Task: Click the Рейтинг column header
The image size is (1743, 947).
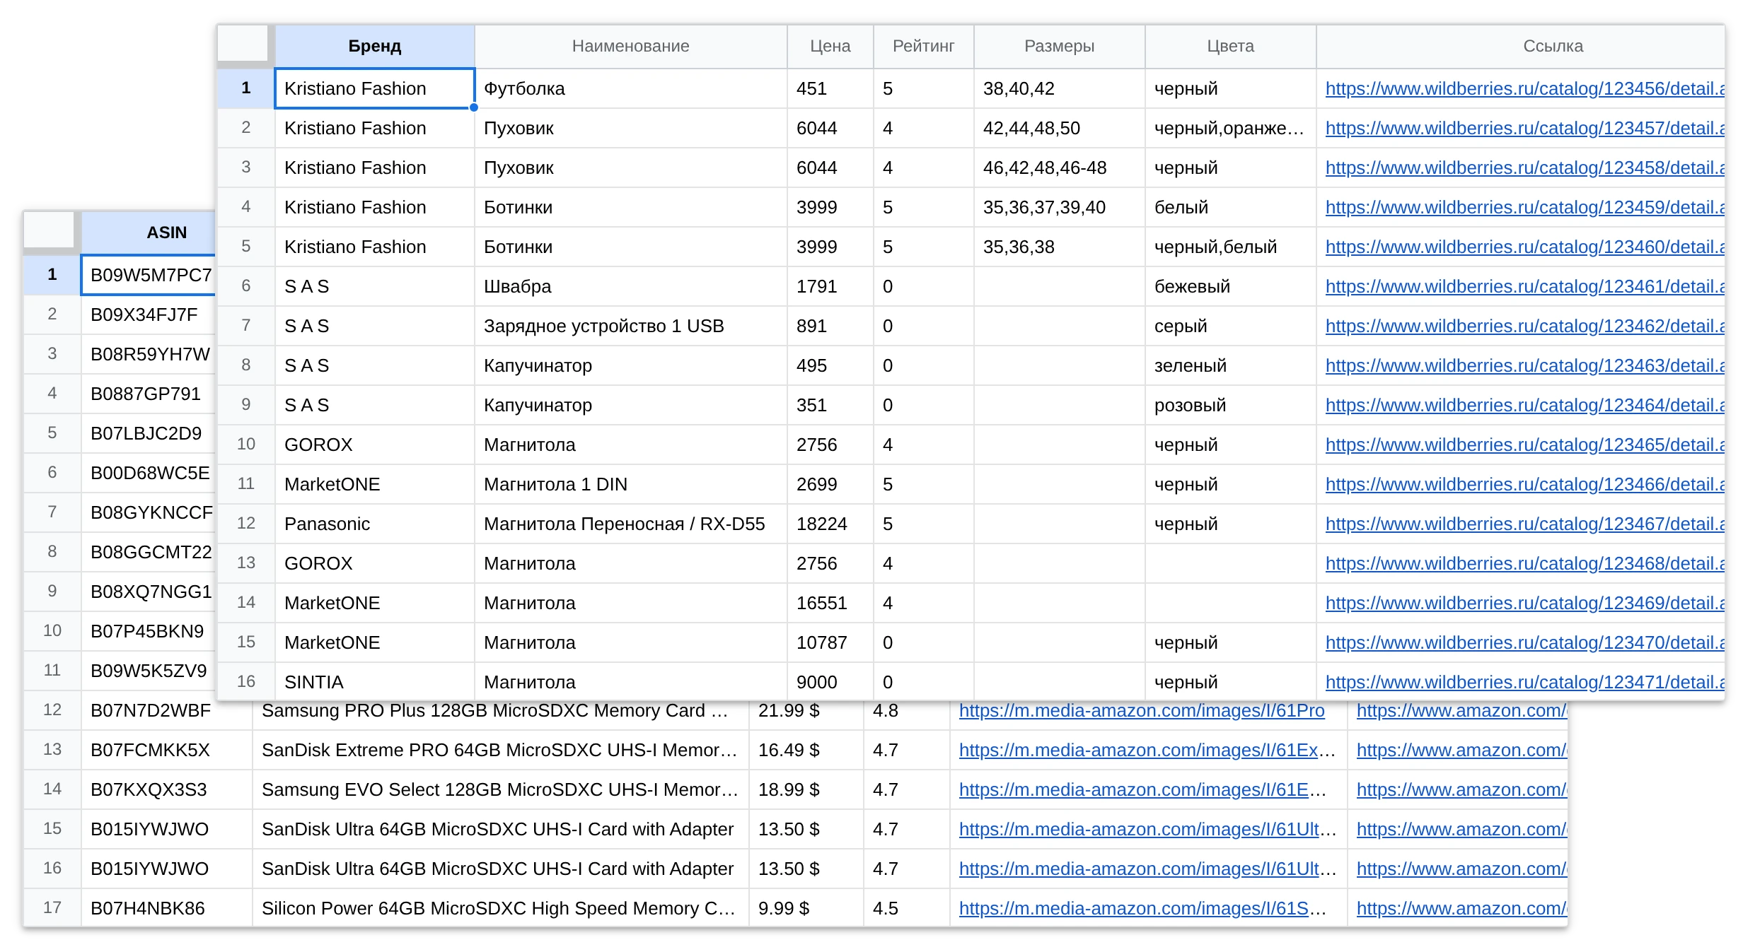Action: point(923,46)
